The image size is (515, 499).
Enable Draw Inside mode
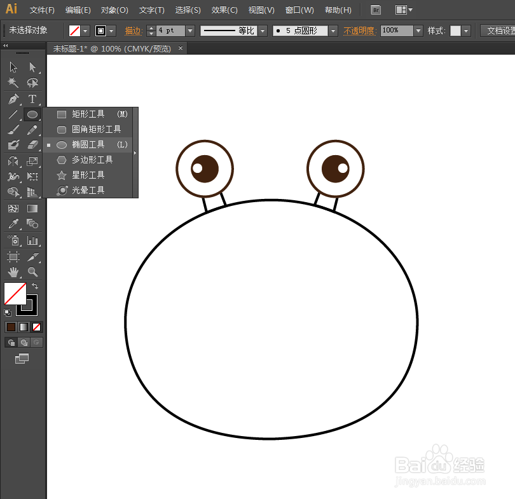click(x=36, y=343)
